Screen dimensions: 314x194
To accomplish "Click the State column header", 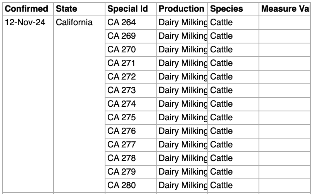I will (x=66, y=9).
